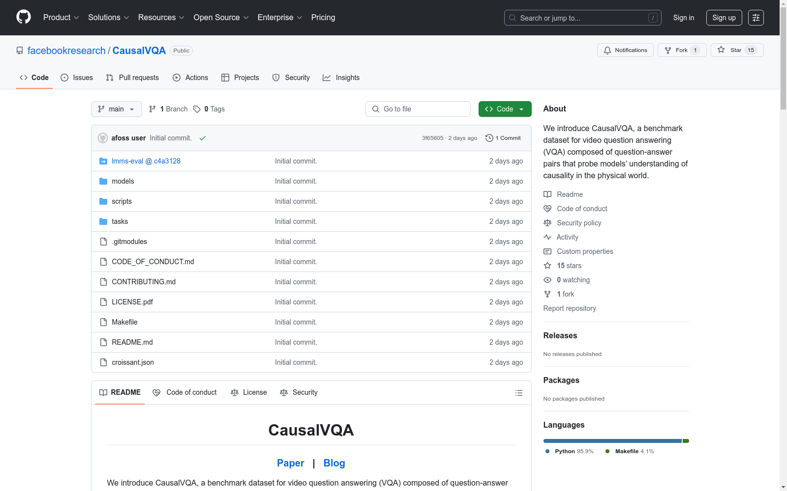Viewport: 787px width, 491px height.
Task: Switch to the Projects tab
Action: (240, 78)
